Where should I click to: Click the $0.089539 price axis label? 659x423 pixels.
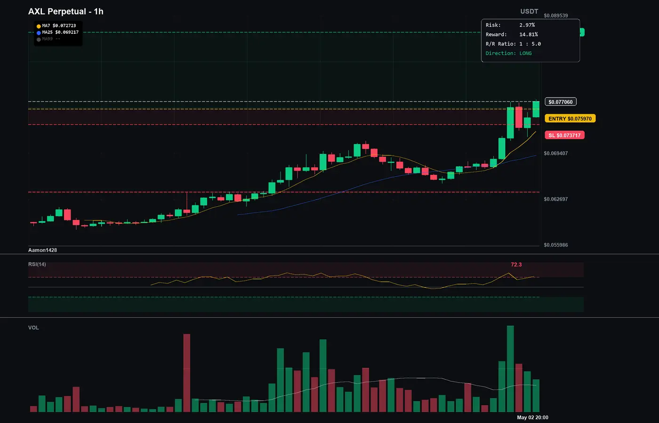[556, 16]
